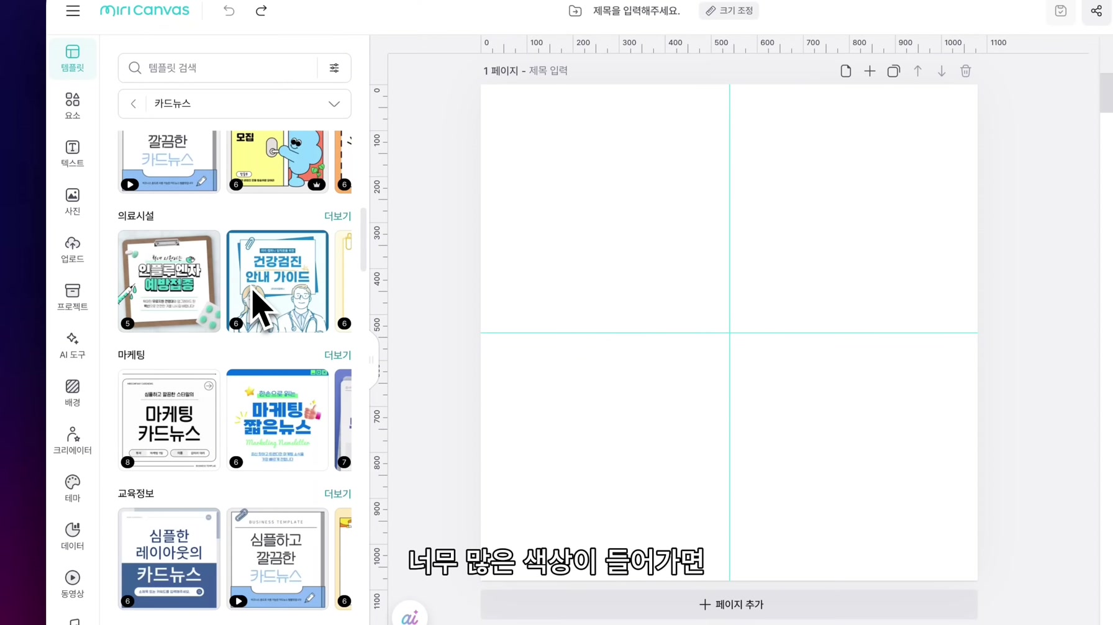Click 더보기 next to 의료시설

coord(337,216)
